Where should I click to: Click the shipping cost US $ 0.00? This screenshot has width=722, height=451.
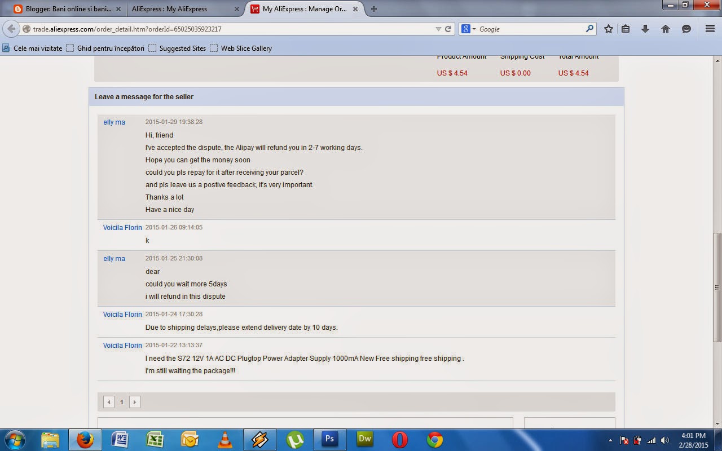point(515,73)
